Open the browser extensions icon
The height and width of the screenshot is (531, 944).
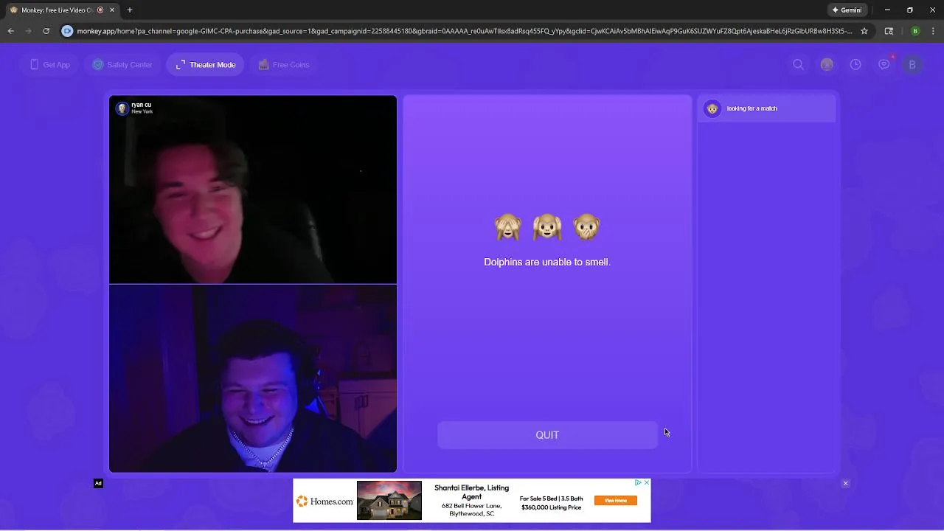889,31
